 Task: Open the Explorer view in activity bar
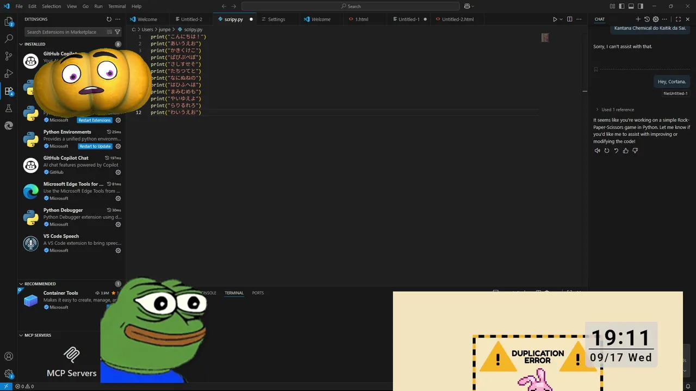pos(9,22)
